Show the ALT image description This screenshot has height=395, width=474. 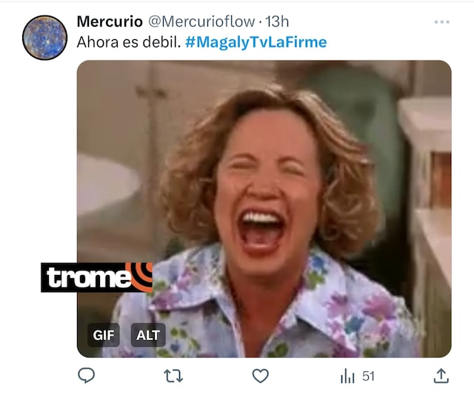click(148, 335)
